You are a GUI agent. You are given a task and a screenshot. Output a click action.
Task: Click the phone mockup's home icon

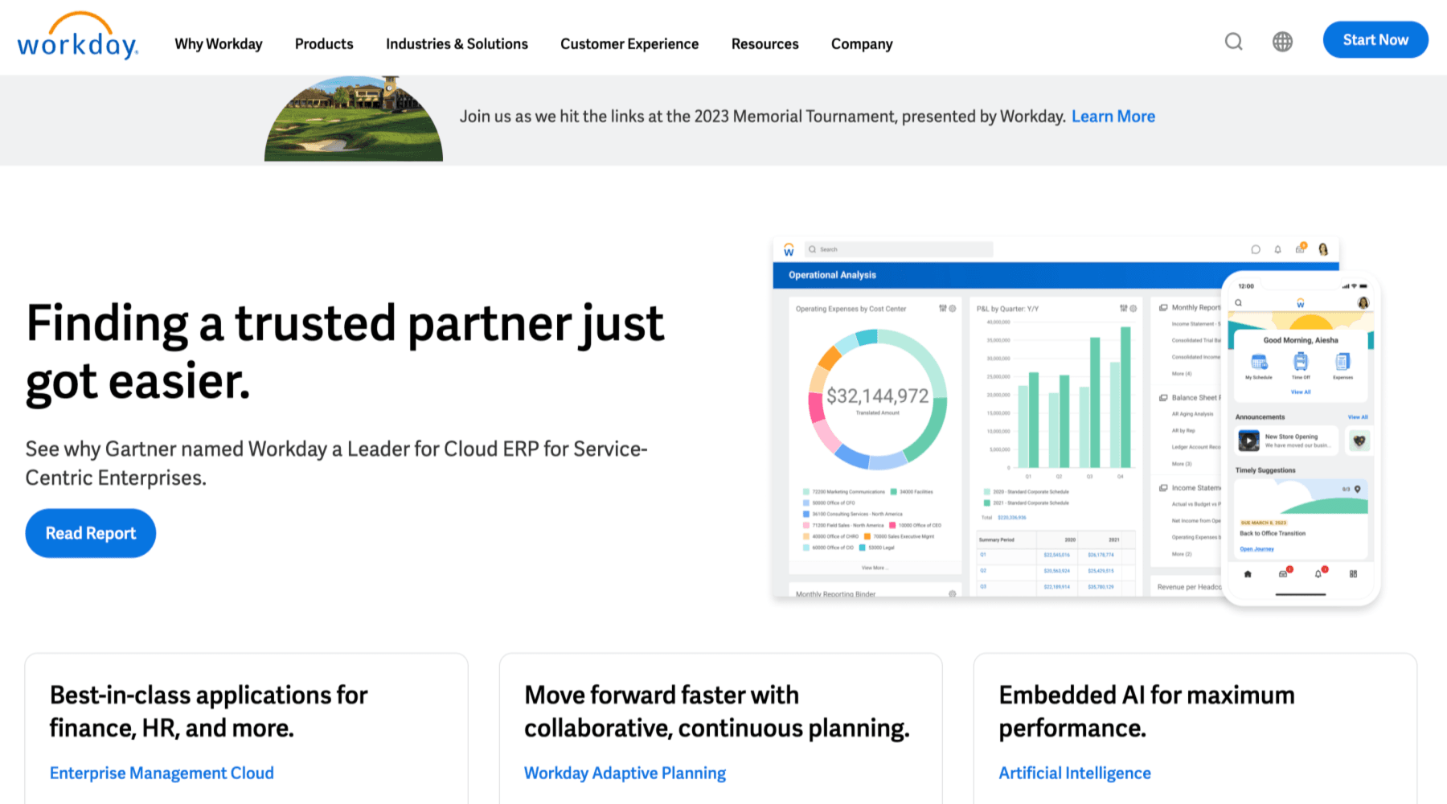tap(1248, 574)
